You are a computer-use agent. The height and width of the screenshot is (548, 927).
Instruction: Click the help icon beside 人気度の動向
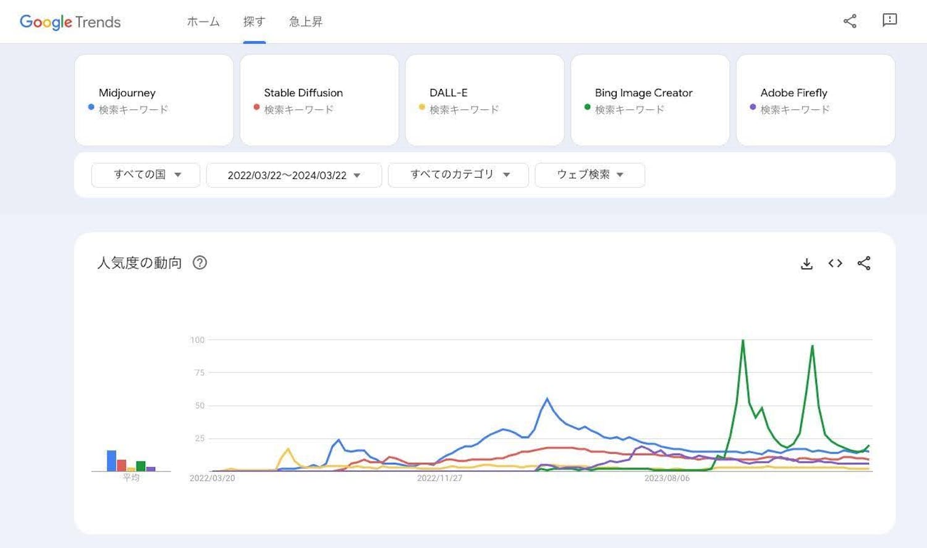click(x=200, y=263)
